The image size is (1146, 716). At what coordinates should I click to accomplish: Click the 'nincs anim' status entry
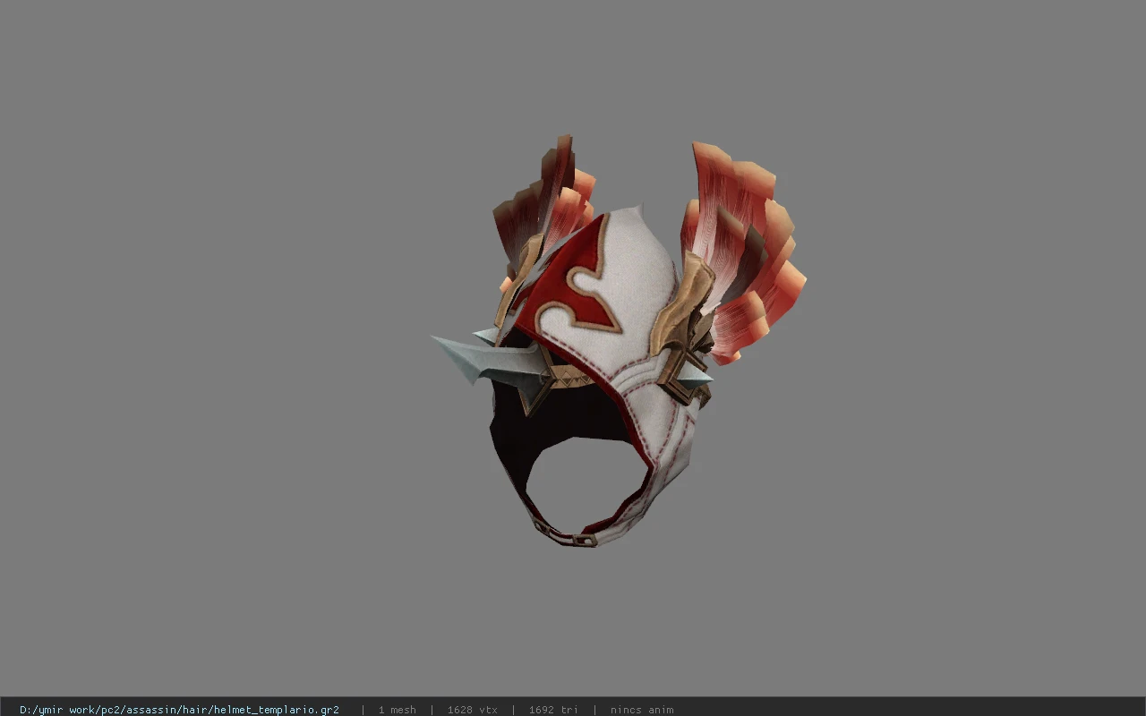[642, 709]
